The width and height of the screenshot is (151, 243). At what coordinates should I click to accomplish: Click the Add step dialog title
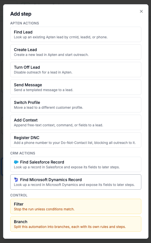(21, 14)
